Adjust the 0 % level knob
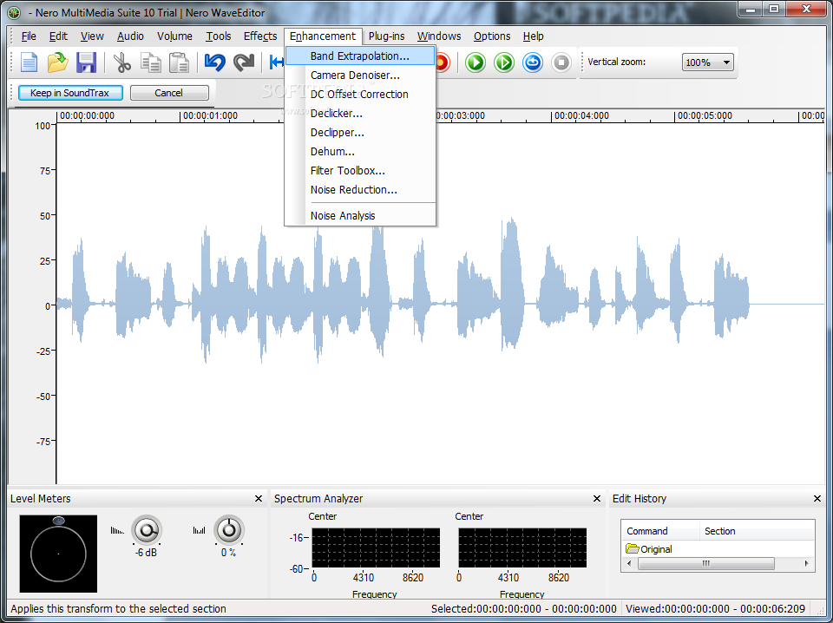This screenshot has height=623, width=833. pyautogui.click(x=229, y=529)
